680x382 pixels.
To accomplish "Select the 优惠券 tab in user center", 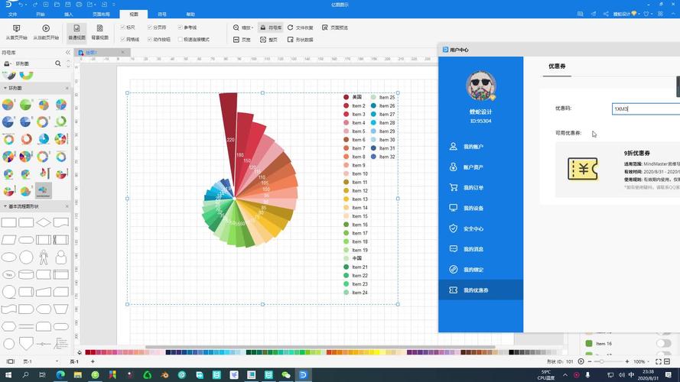I will tap(557, 66).
